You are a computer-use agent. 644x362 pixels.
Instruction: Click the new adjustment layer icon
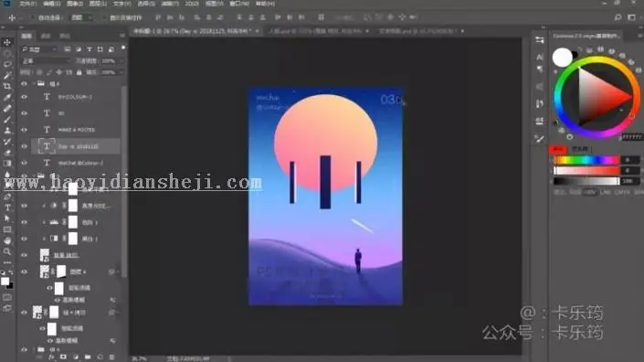point(76,357)
